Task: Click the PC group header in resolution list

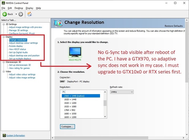Action: click(64, 92)
